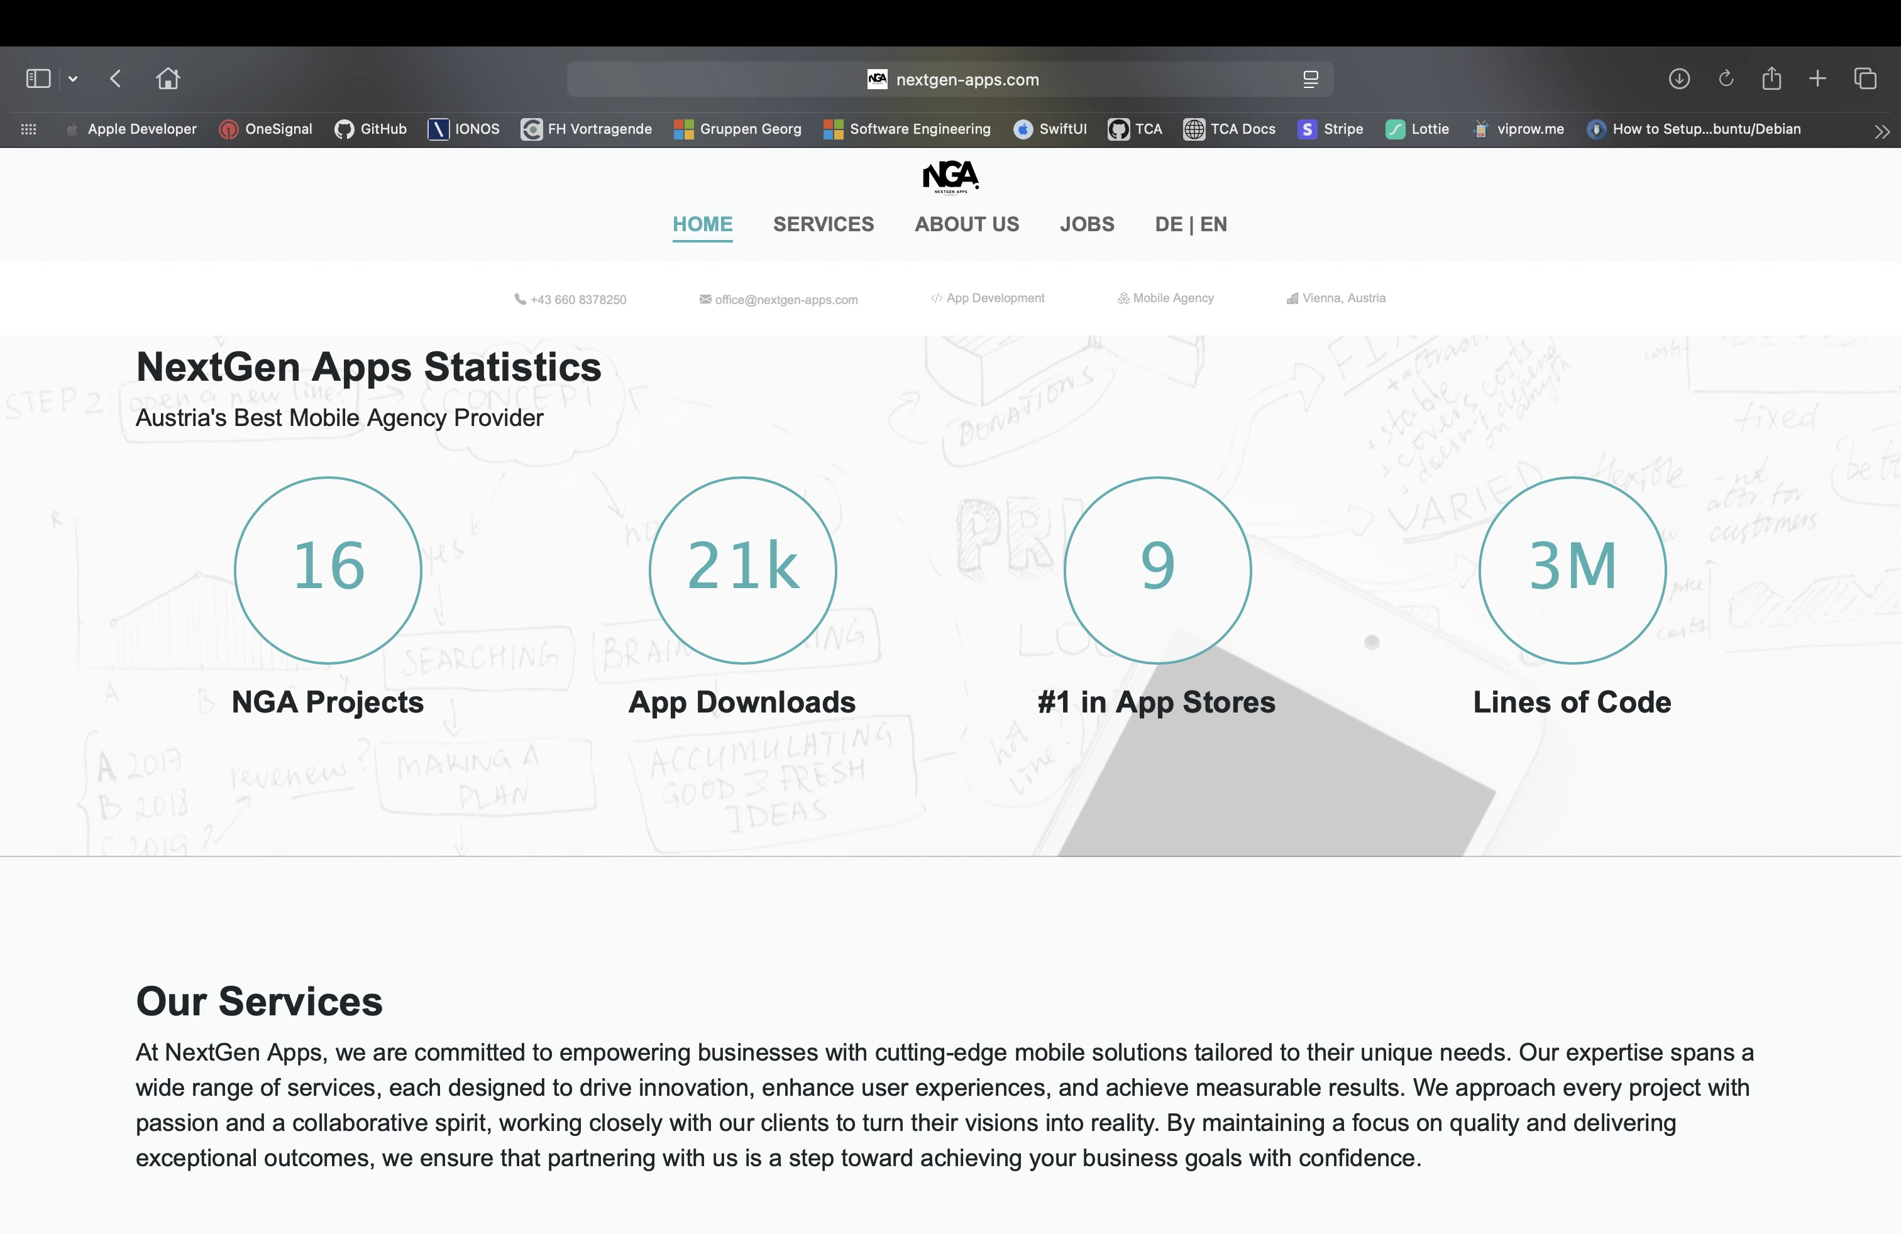Show downloads with the download icon
1901x1234 pixels.
[1679, 78]
